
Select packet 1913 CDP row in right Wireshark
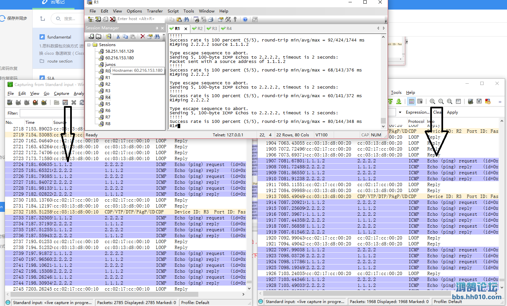378,196
